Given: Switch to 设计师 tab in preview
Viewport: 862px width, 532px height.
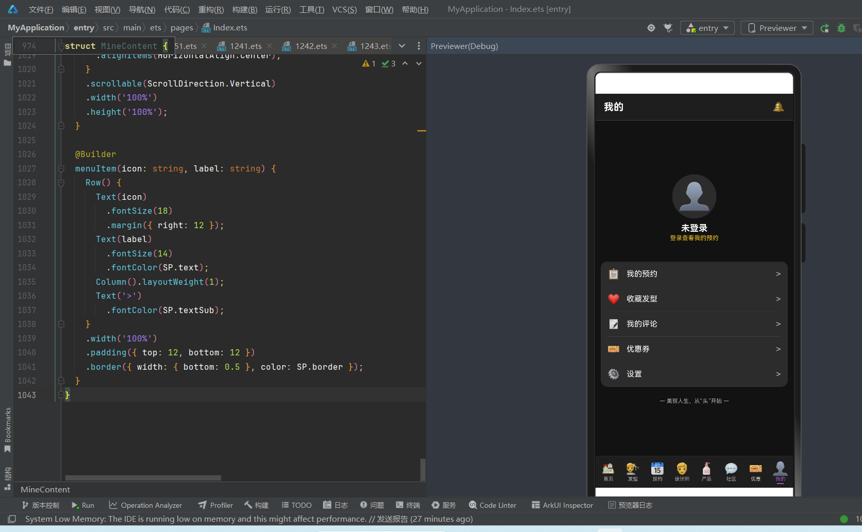Looking at the screenshot, I should [x=682, y=472].
